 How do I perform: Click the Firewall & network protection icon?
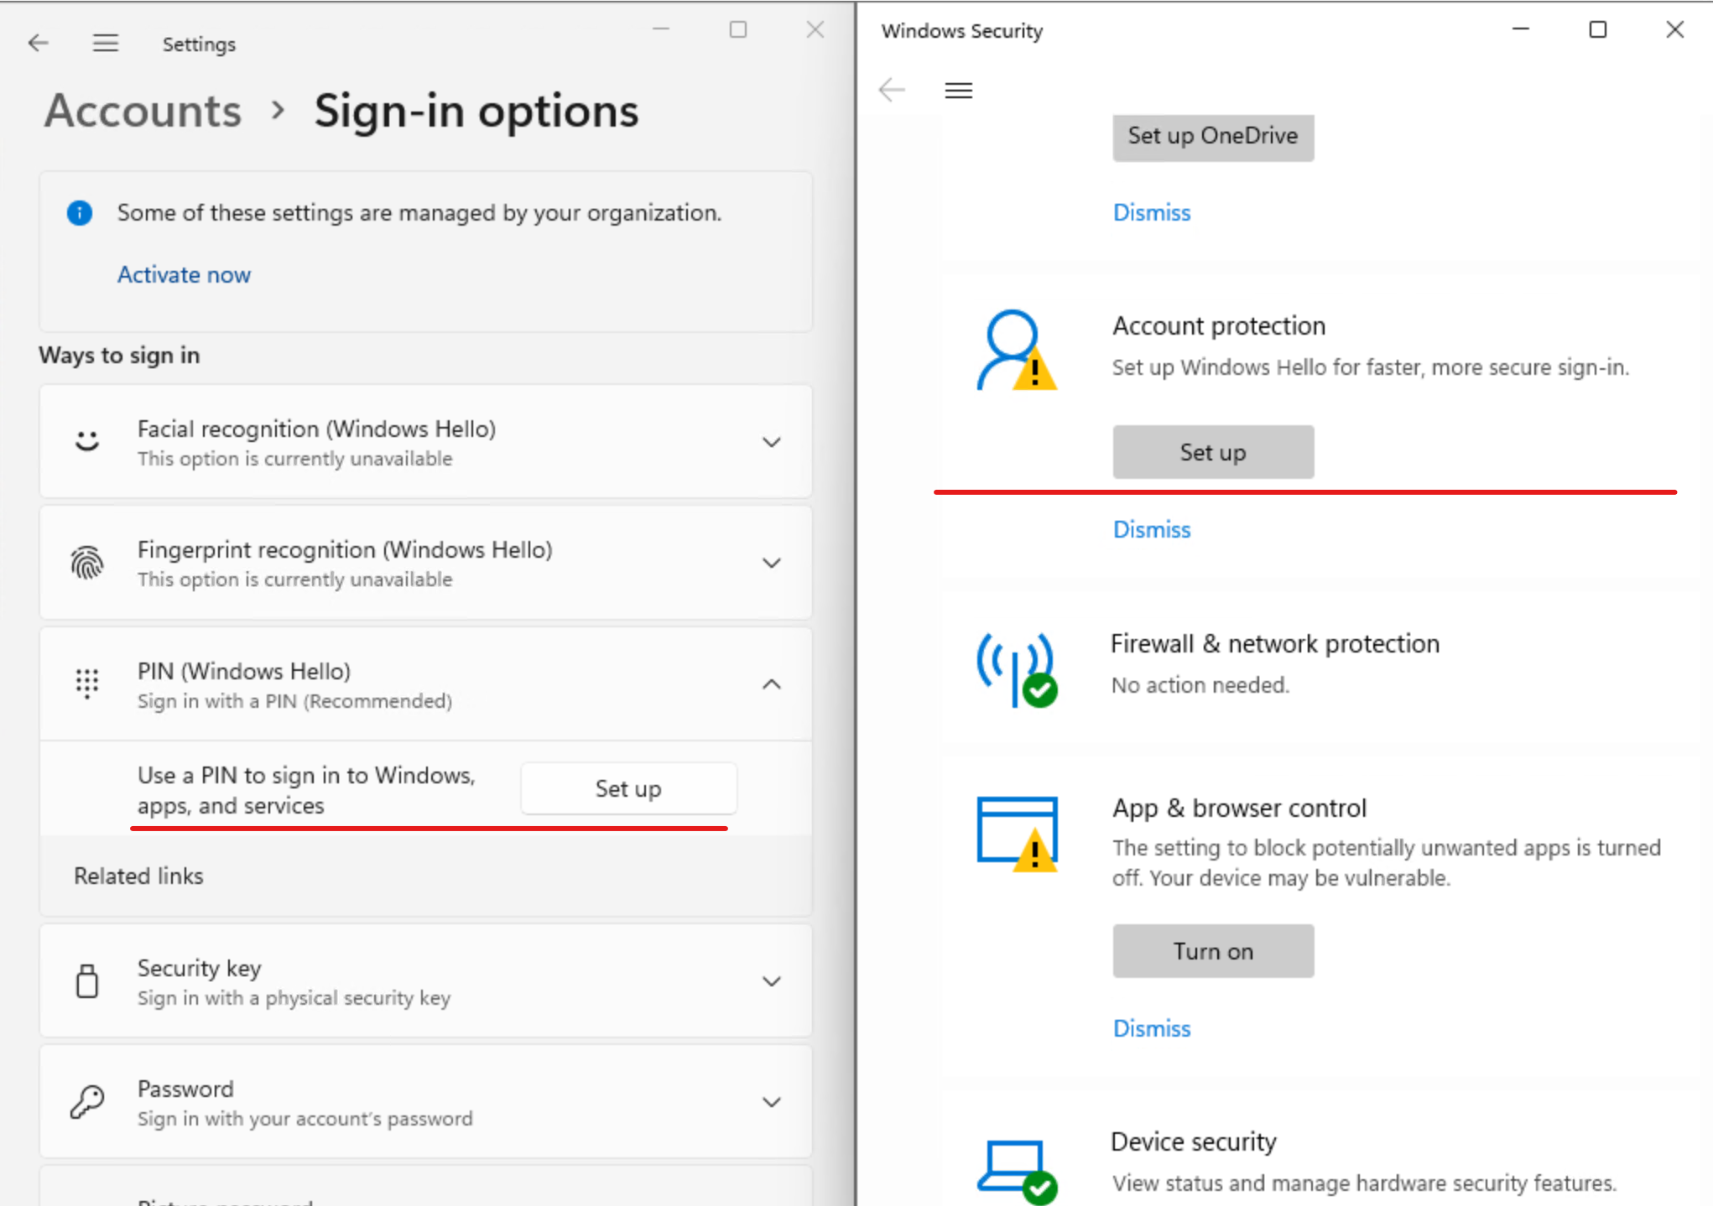coord(1016,668)
